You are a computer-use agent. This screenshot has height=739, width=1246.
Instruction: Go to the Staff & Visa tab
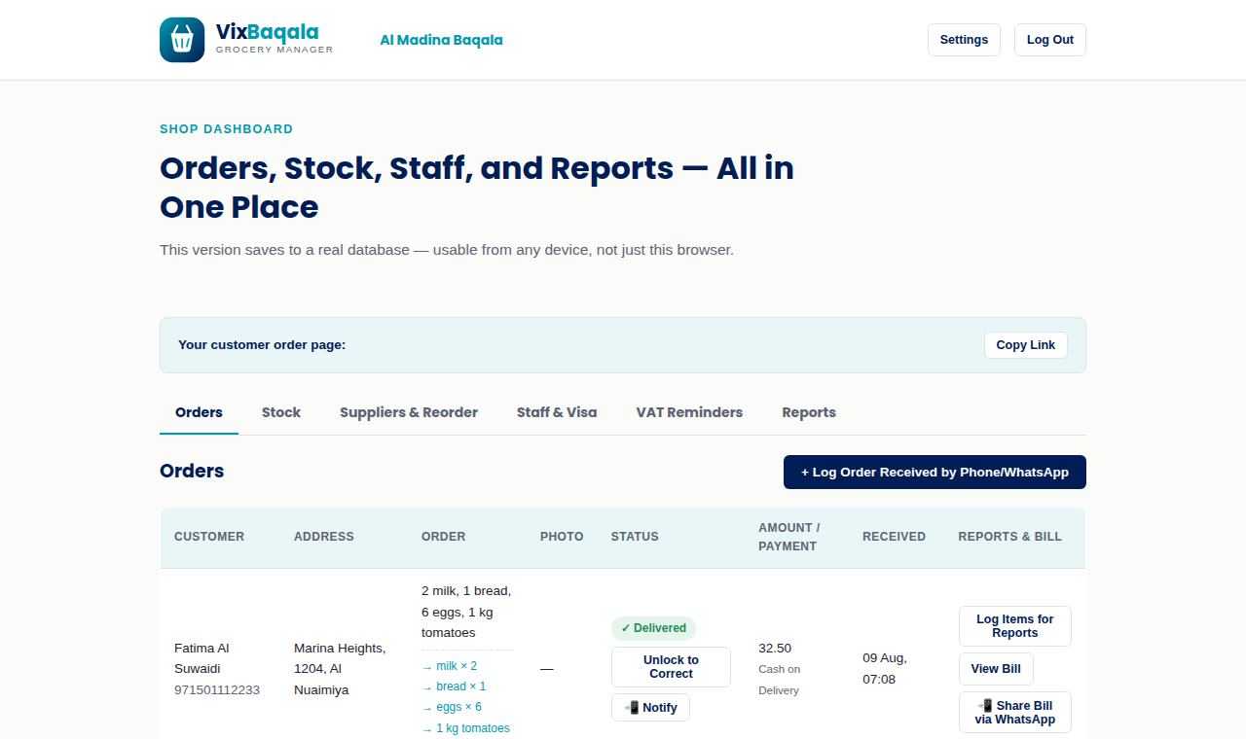(x=557, y=412)
